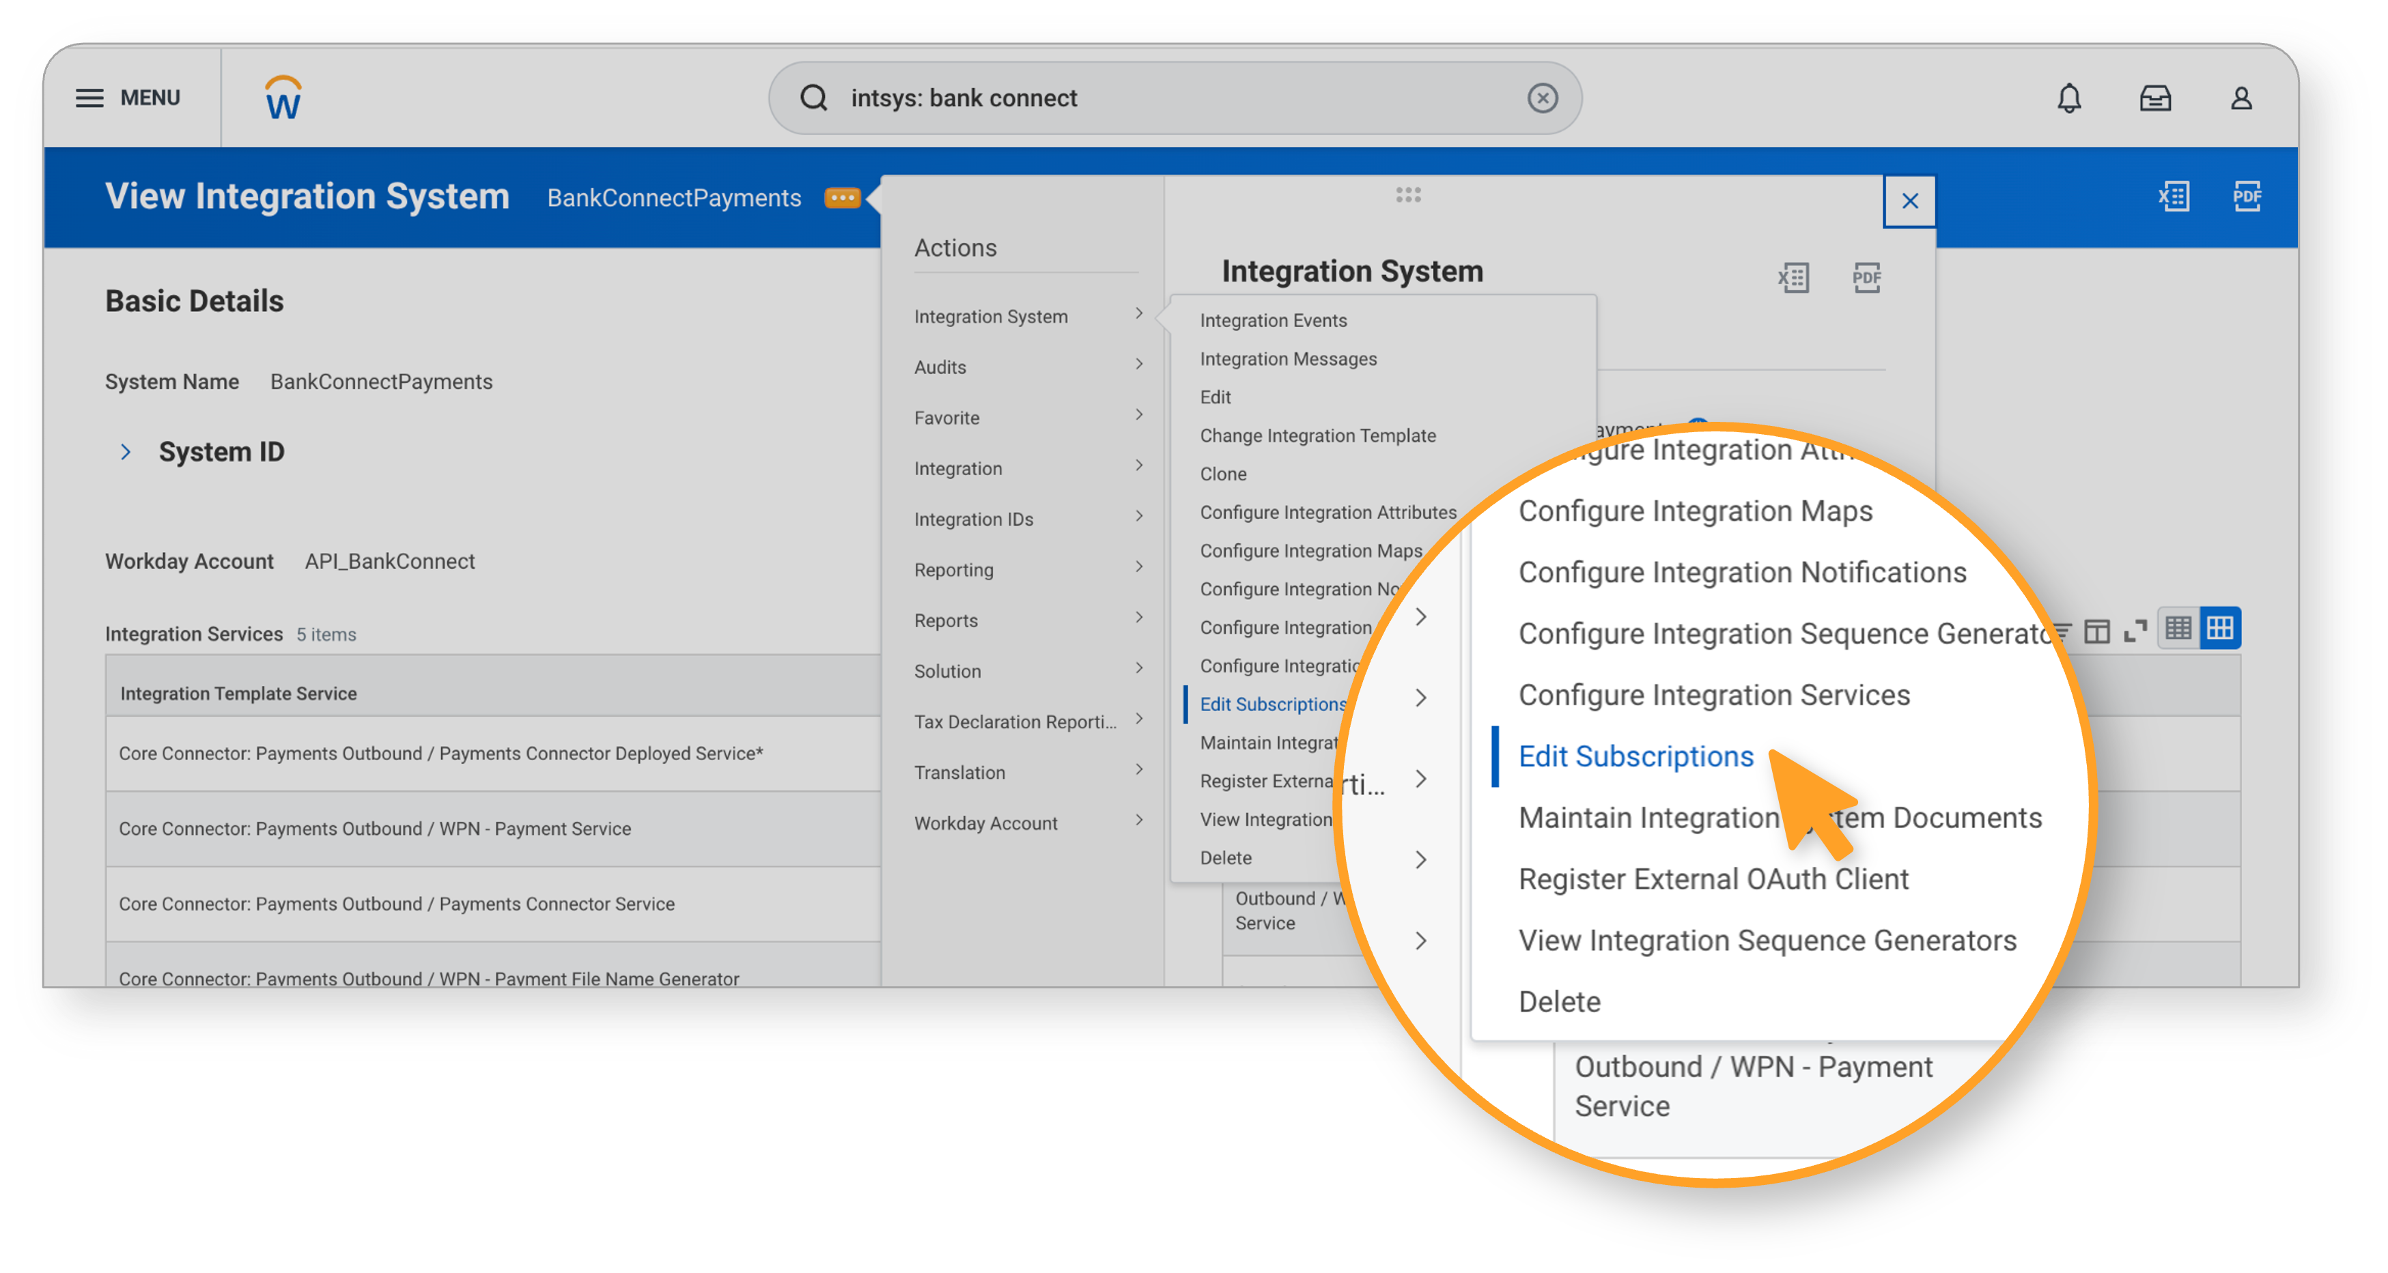
Task: Open API_BankConnect Workday Account link
Action: [389, 562]
